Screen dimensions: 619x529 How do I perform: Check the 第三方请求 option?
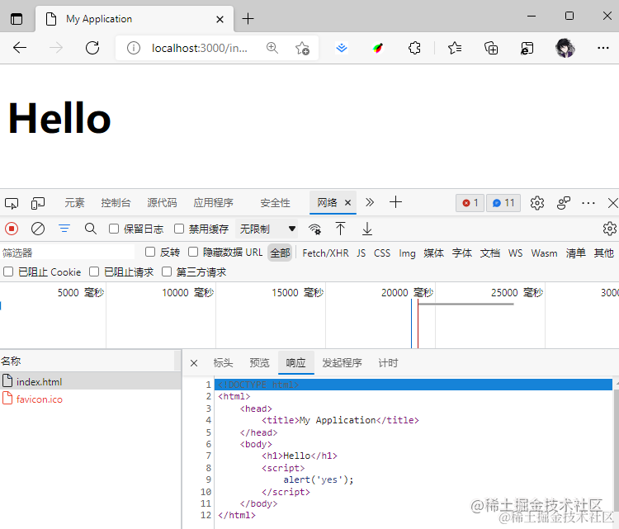167,272
